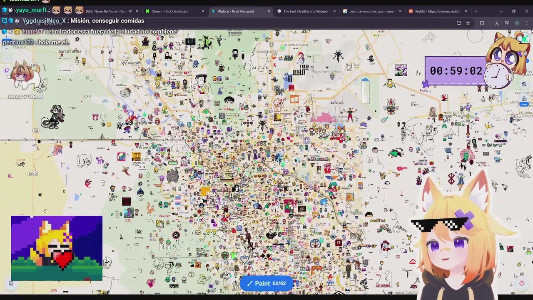Open the browser profile avatar K
Screen dimensions: 533x300
[x=517, y=23]
